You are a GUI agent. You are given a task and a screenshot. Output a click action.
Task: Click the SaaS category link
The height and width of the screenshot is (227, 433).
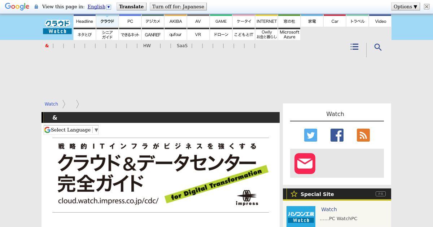click(182, 46)
